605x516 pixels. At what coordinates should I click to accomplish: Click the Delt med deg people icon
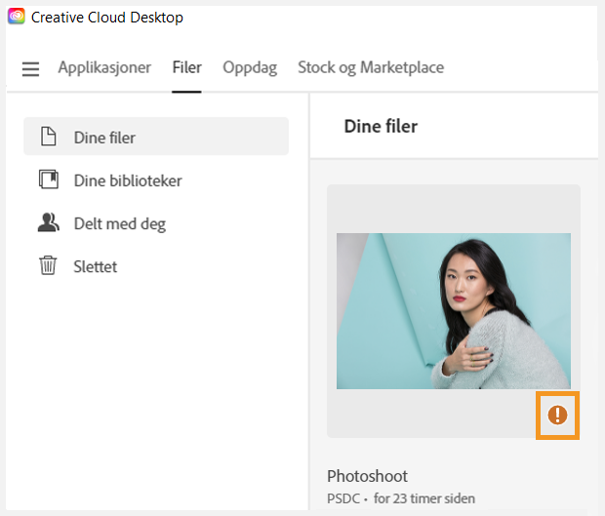tap(48, 223)
